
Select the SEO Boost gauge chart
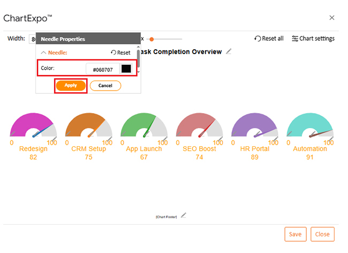199,126
